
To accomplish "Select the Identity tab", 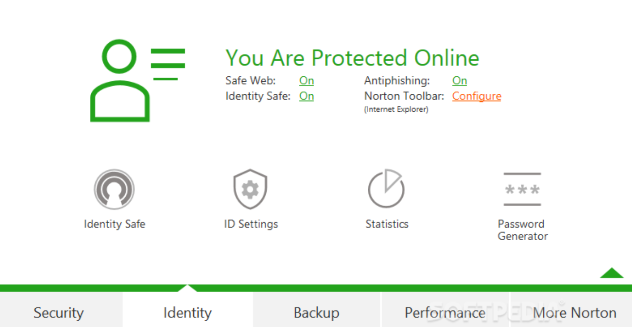I will click(187, 312).
